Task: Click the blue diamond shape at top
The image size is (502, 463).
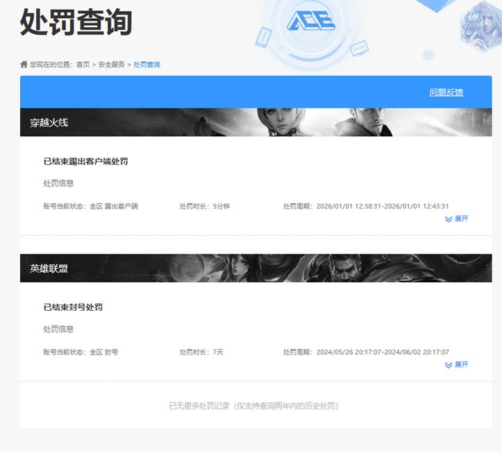Action: [x=434, y=6]
